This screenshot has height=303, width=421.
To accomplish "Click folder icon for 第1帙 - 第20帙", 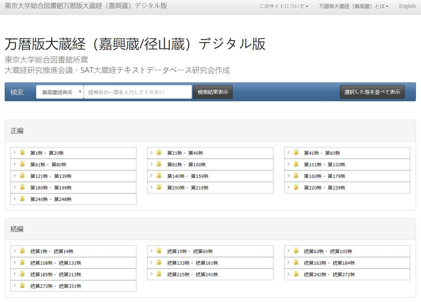I will coord(22,153).
